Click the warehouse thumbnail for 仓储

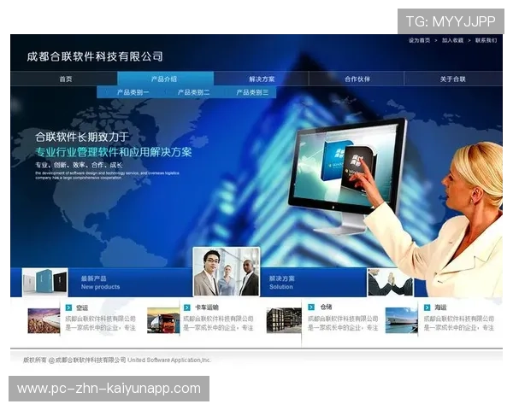284,320
